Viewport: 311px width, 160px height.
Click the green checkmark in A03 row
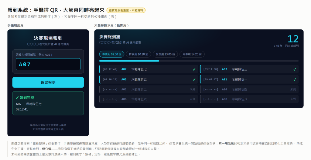click(x=295, y=69)
